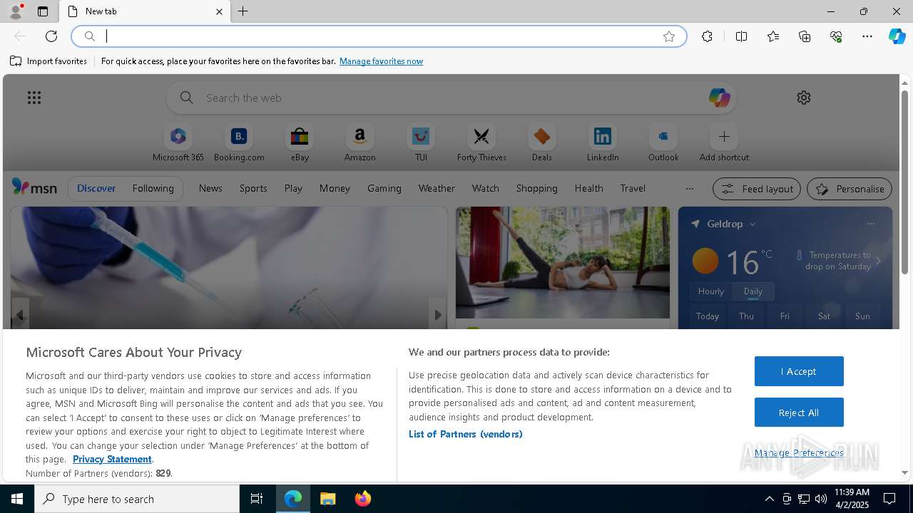
Task: Open Settings and more ellipsis menu
Action: pos(867,36)
